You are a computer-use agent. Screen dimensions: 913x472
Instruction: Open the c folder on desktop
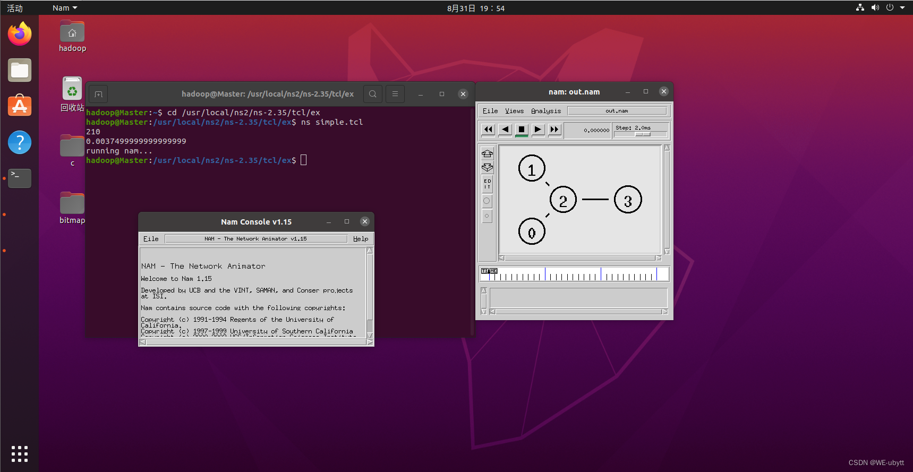click(x=72, y=150)
